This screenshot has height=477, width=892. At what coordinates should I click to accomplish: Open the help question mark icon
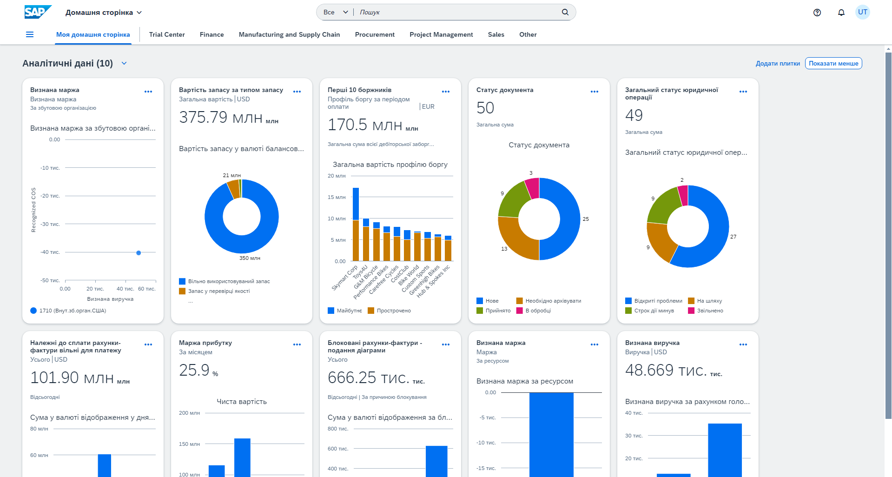pyautogui.click(x=817, y=13)
